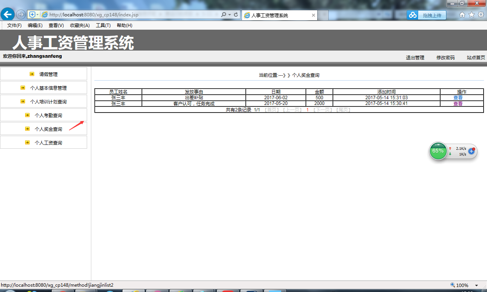Click the 人事工资管理系统 page title banner
487x292 pixels.
[73, 43]
